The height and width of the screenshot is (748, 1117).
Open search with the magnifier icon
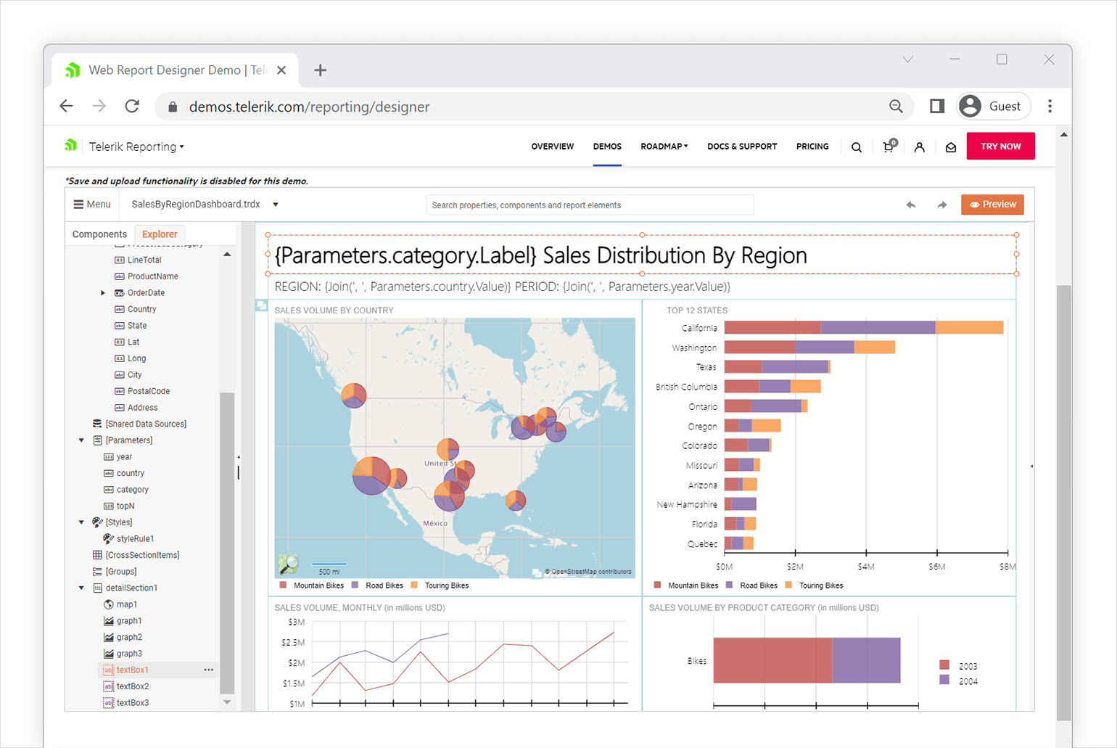pyautogui.click(x=857, y=146)
